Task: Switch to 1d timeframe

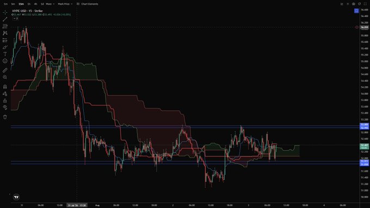Action: tap(42, 4)
